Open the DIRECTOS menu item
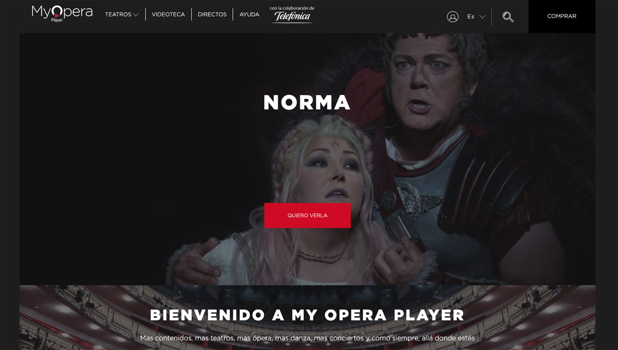 (x=212, y=15)
